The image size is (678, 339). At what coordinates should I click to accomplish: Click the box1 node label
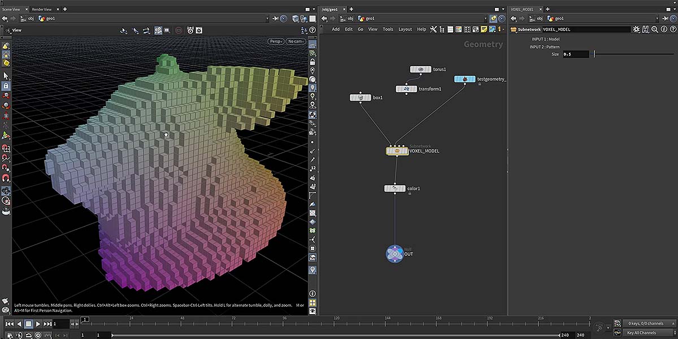tap(378, 98)
